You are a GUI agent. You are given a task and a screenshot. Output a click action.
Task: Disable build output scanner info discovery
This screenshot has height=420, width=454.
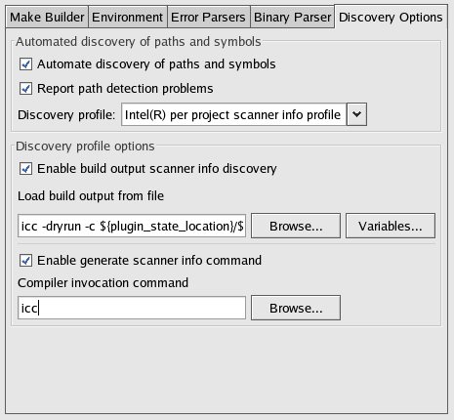tap(25, 169)
